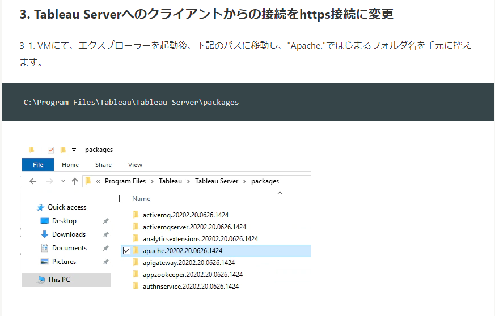Uncheck the apache.20202.20.0626.1424 checkbox
This screenshot has height=316, width=495.
126,250
